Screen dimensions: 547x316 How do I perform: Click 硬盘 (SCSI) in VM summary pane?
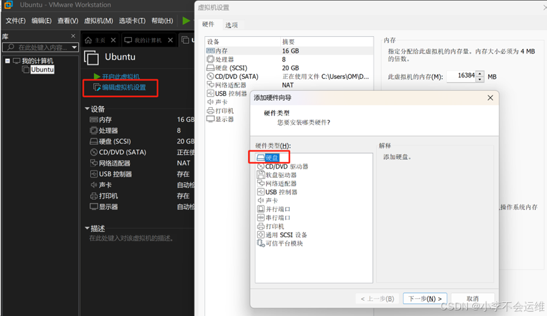click(110, 141)
